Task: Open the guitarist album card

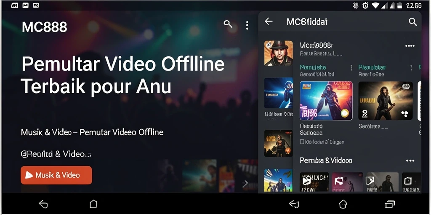Action: coord(386,101)
